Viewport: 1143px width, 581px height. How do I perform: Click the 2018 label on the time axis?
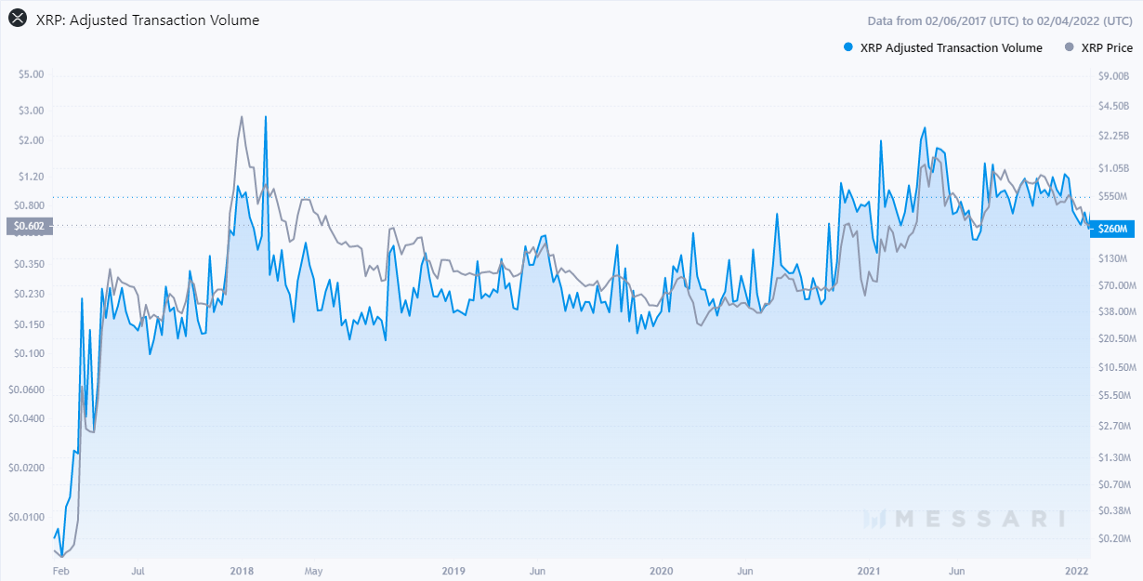pos(242,570)
